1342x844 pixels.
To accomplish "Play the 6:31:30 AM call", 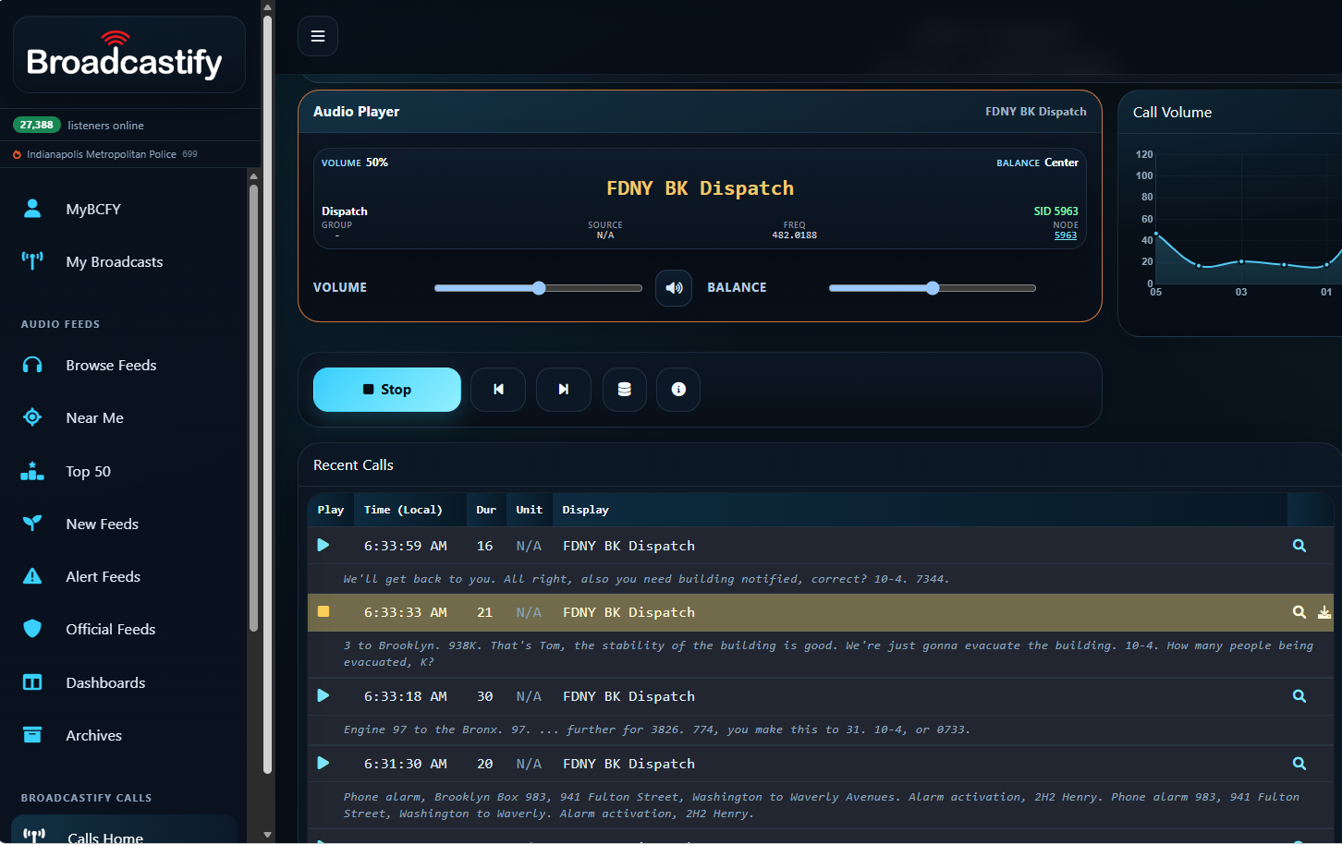I will point(323,763).
